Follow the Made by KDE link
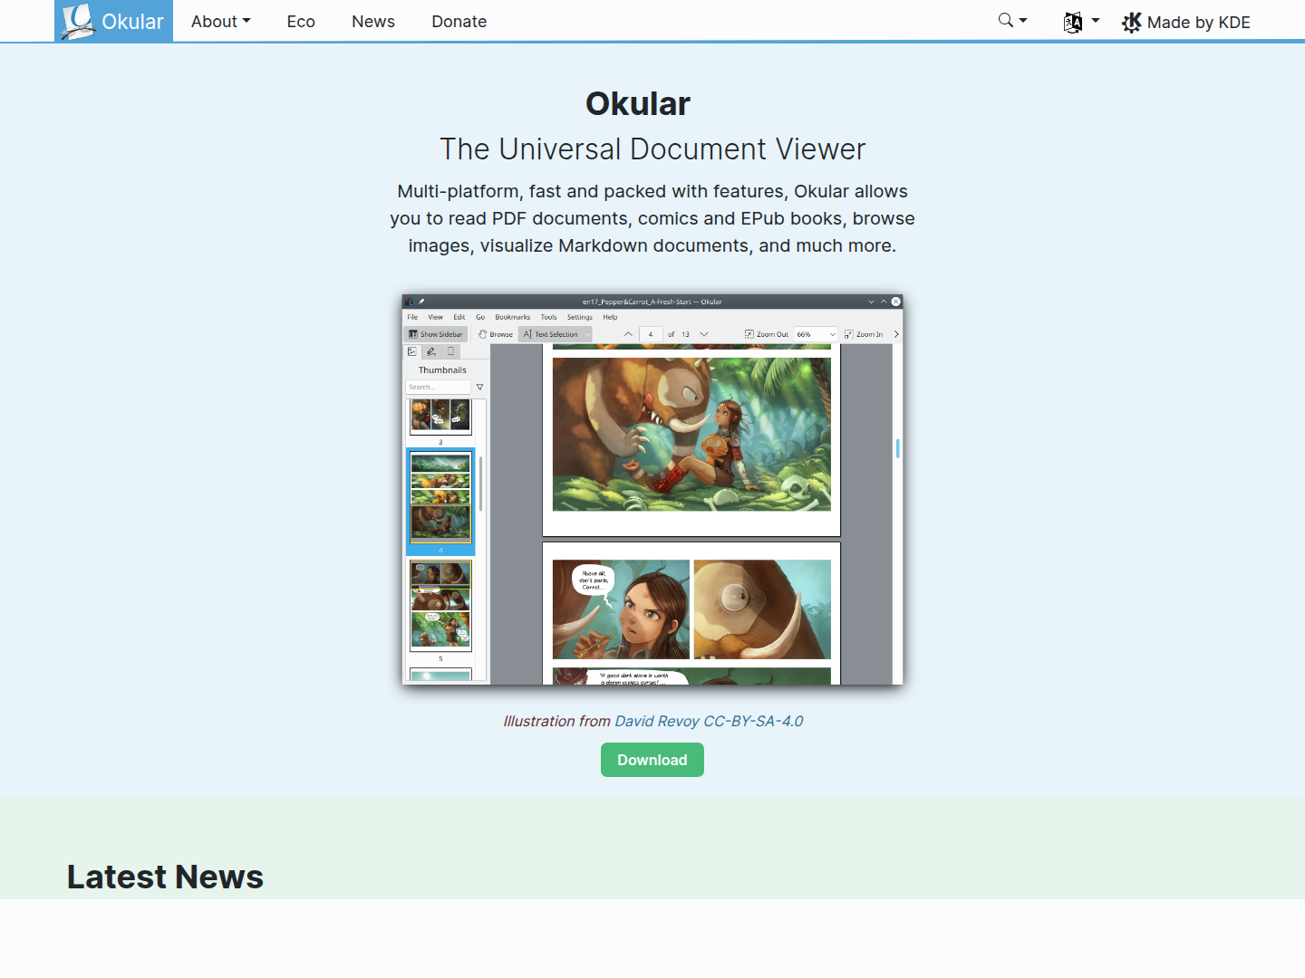The image size is (1305, 978). [1185, 22]
